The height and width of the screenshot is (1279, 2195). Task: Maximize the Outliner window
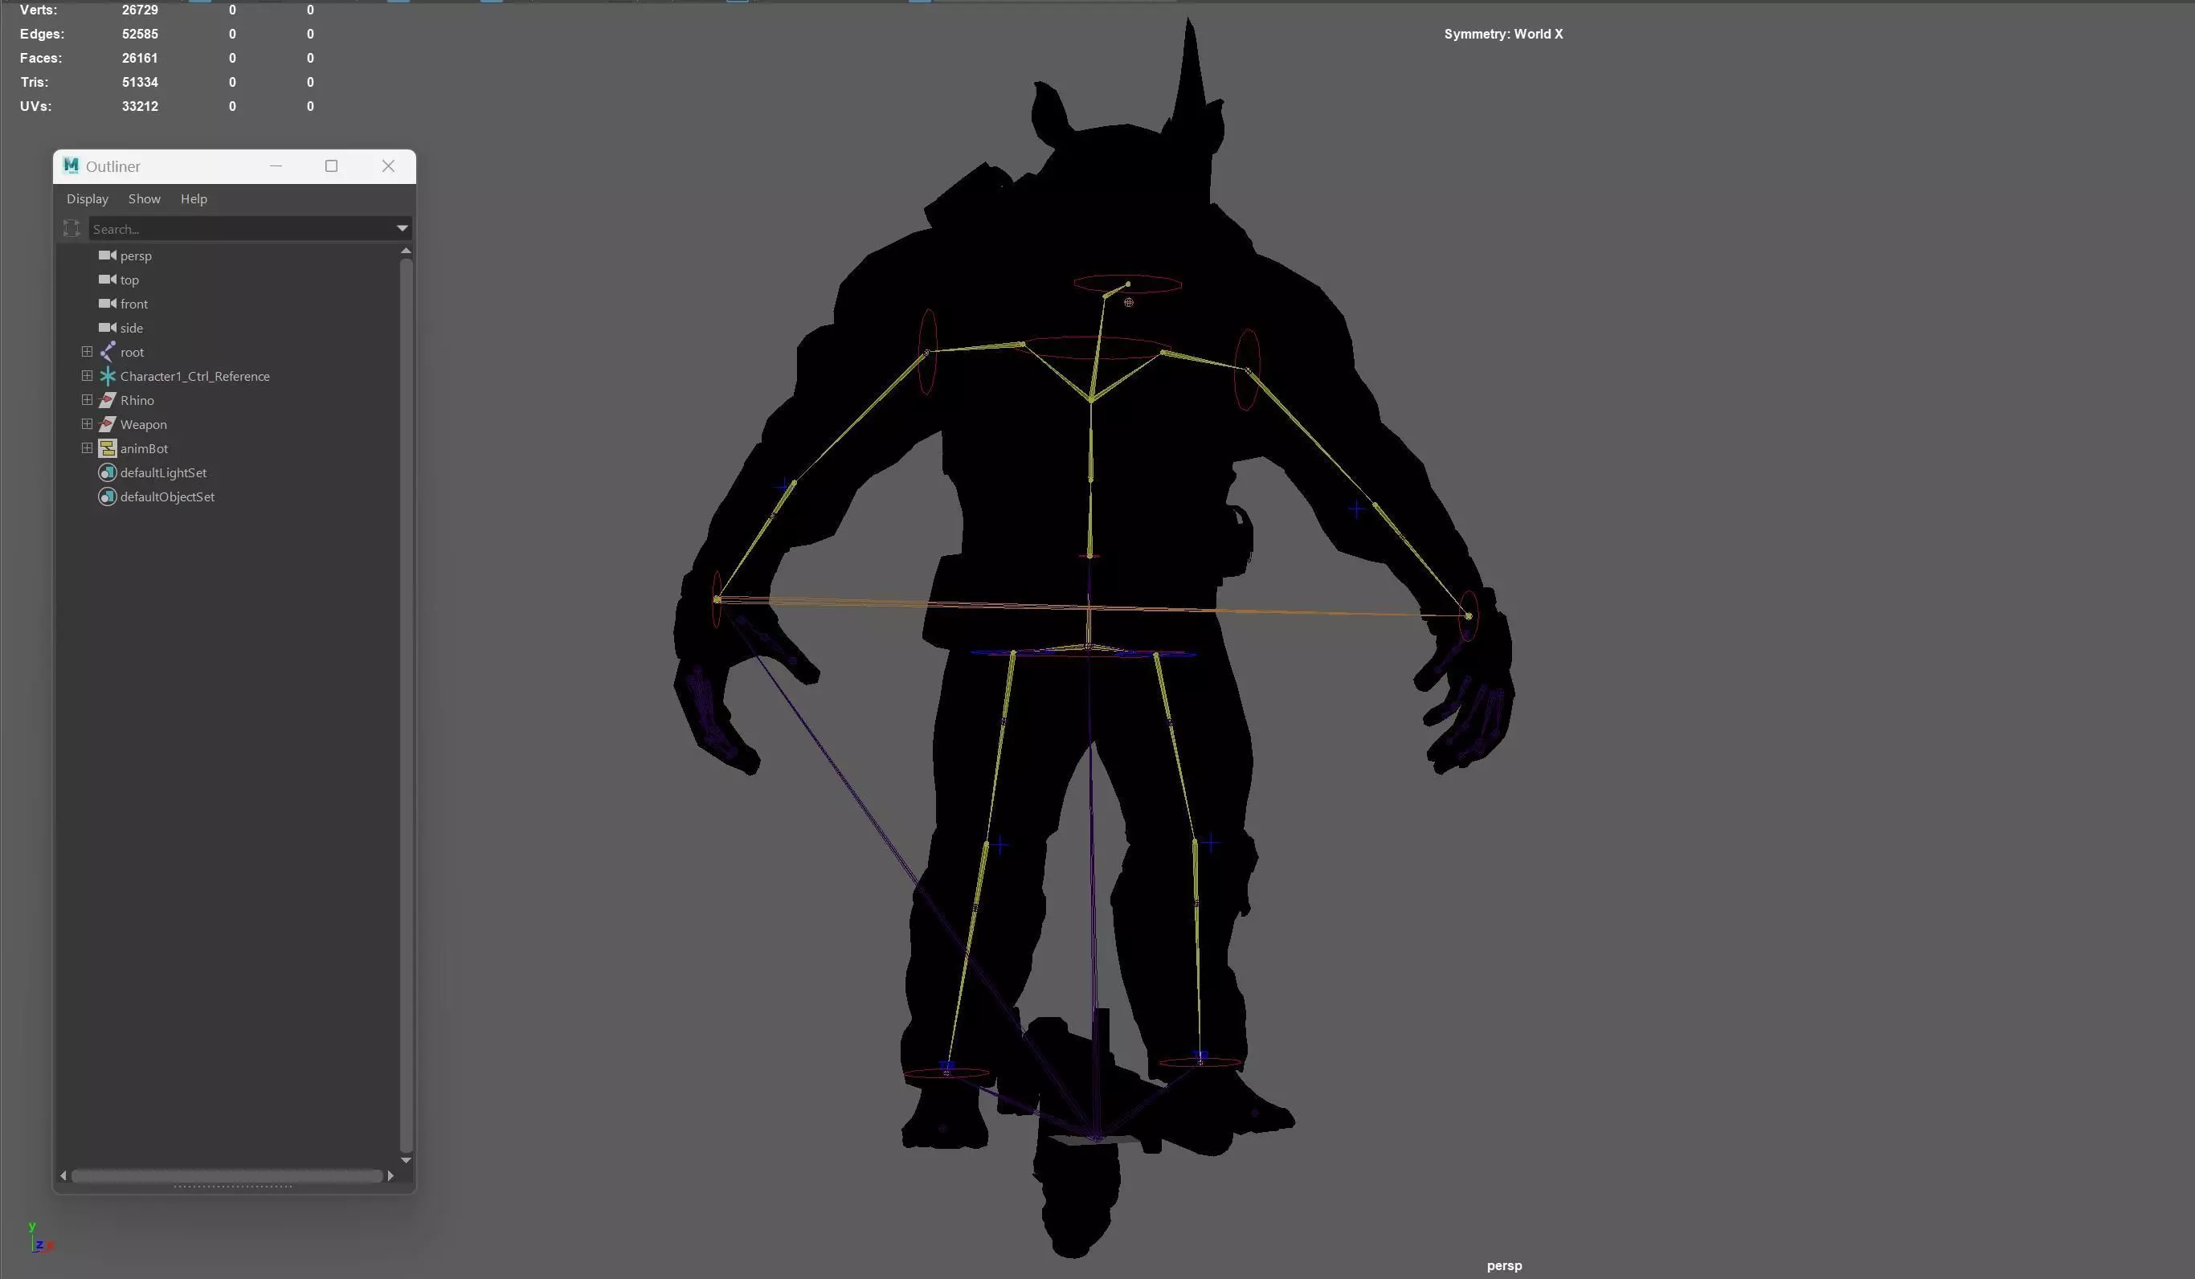point(331,165)
